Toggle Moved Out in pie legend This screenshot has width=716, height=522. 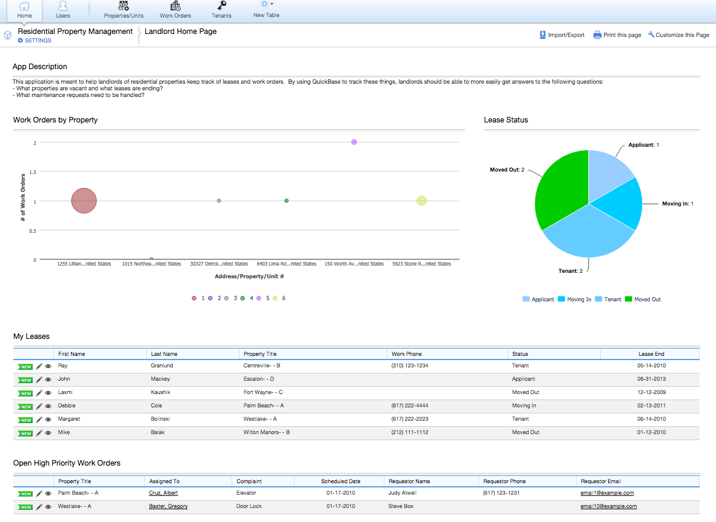coord(643,299)
